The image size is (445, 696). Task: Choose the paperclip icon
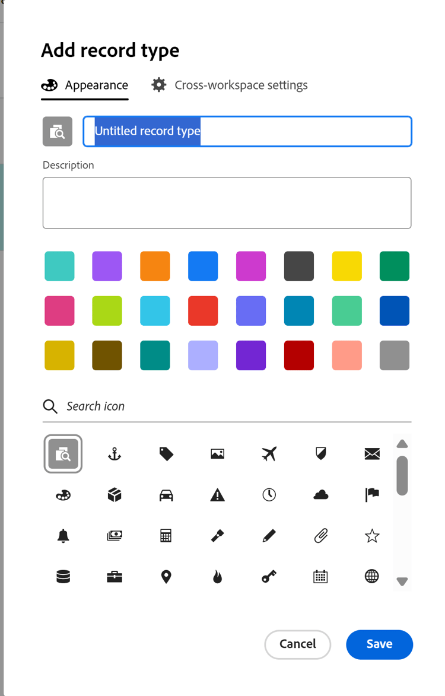coord(320,535)
